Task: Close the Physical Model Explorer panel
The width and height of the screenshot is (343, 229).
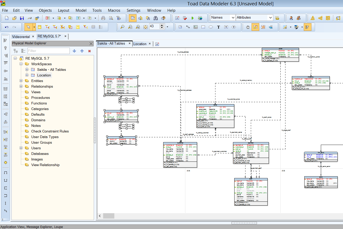Action: 91,44
